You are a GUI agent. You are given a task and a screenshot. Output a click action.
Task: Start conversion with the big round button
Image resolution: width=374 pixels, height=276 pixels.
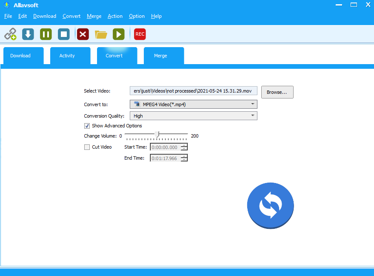270,206
